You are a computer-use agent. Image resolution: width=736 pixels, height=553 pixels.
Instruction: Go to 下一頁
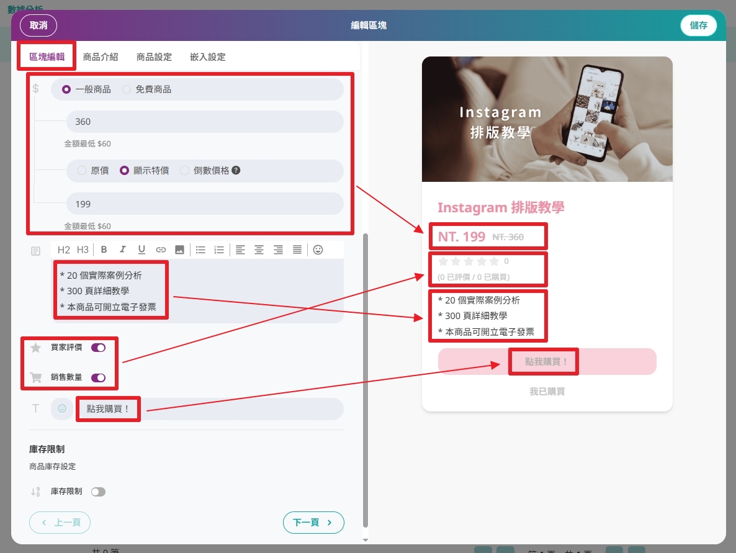click(313, 523)
